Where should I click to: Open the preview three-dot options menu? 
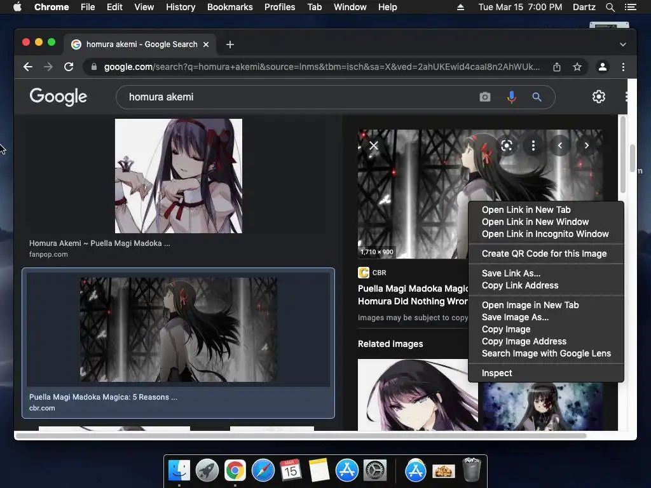[x=533, y=146]
